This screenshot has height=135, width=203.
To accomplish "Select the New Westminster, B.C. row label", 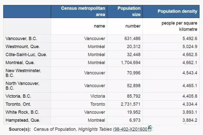I will click(23, 73).
